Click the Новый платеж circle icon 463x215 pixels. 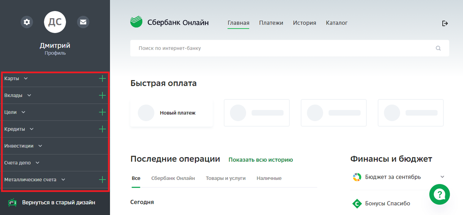tap(146, 113)
